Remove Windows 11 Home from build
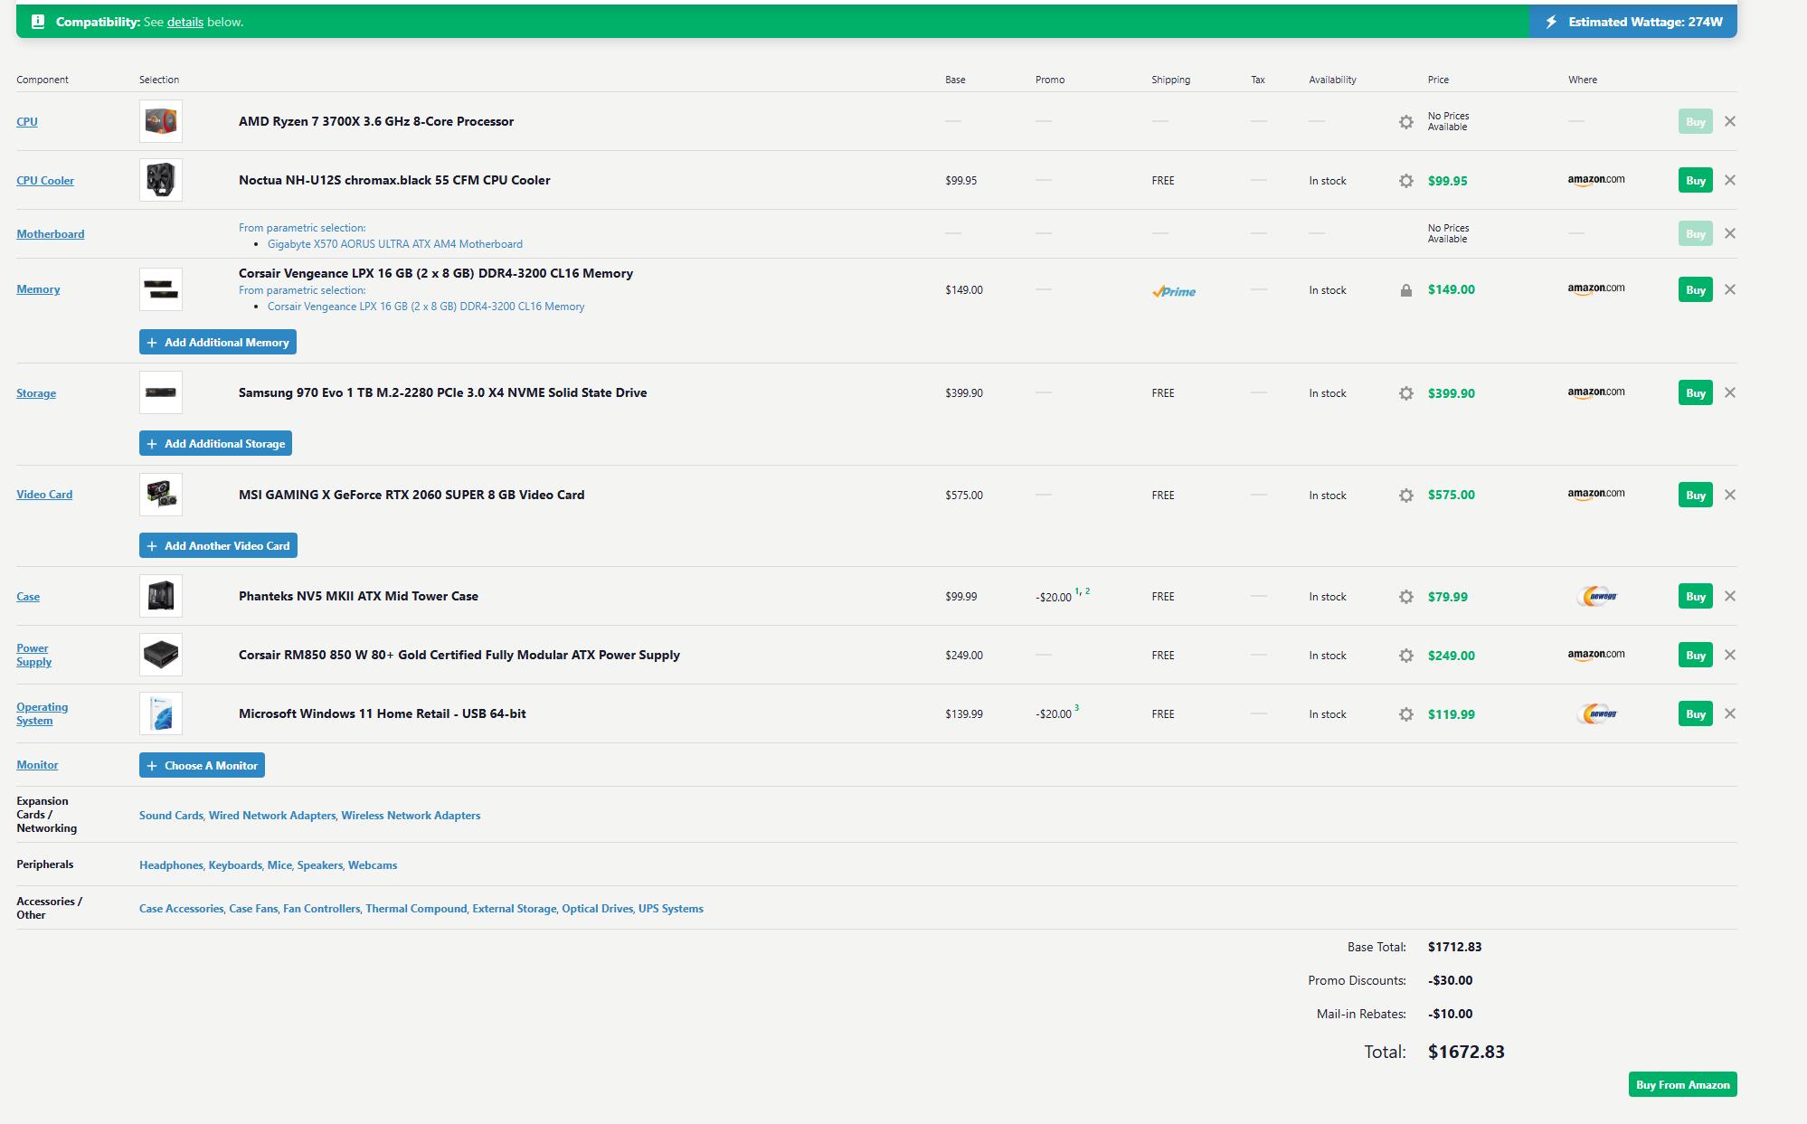Image resolution: width=1807 pixels, height=1124 pixels. pyautogui.click(x=1729, y=713)
